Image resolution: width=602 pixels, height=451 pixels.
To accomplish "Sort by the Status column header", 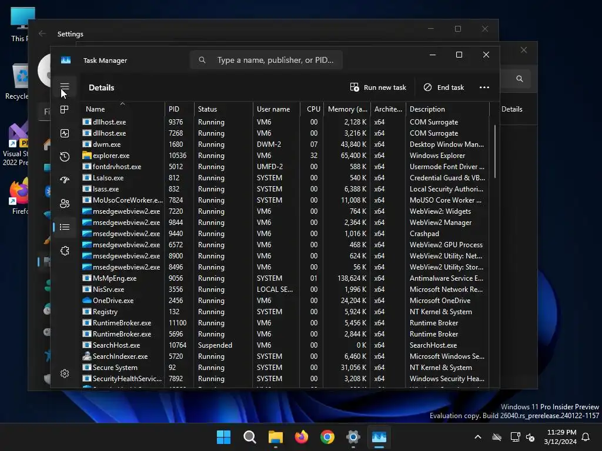I will click(x=223, y=109).
